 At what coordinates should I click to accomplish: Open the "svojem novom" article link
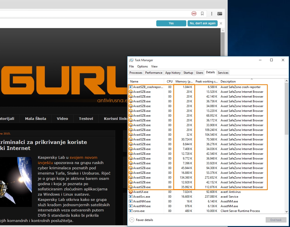tap(83, 158)
